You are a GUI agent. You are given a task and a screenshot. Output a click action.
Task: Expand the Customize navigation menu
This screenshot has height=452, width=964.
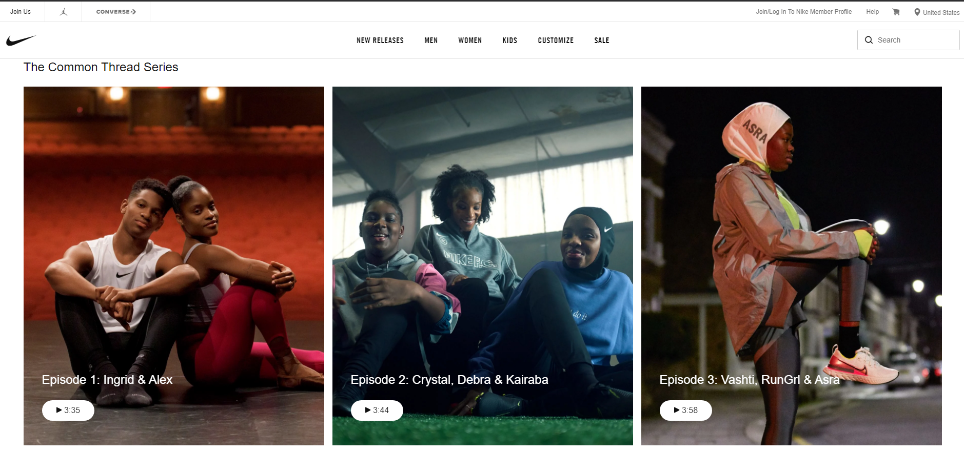556,40
